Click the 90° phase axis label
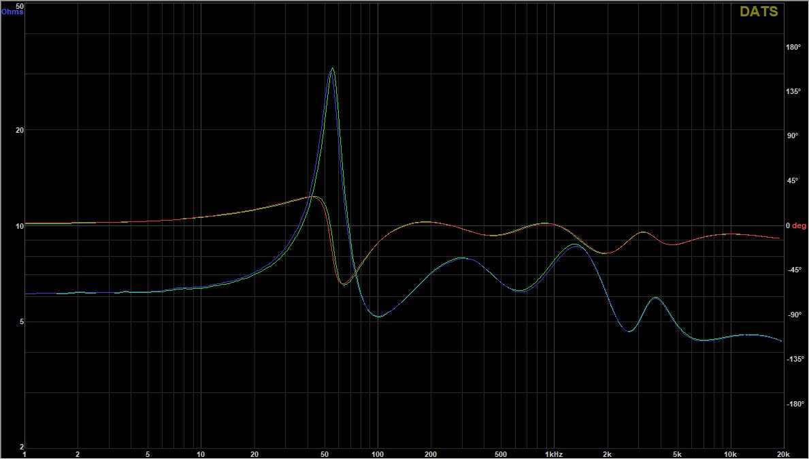 coord(793,136)
